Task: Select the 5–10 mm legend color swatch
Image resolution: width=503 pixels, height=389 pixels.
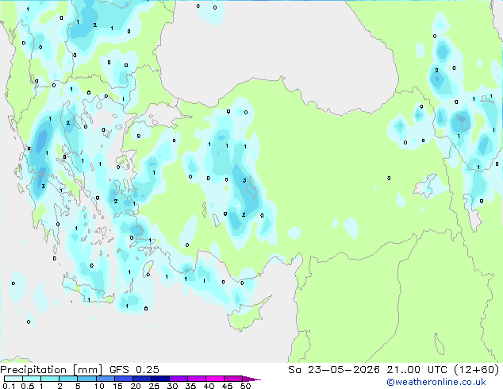Action: tap(86, 379)
